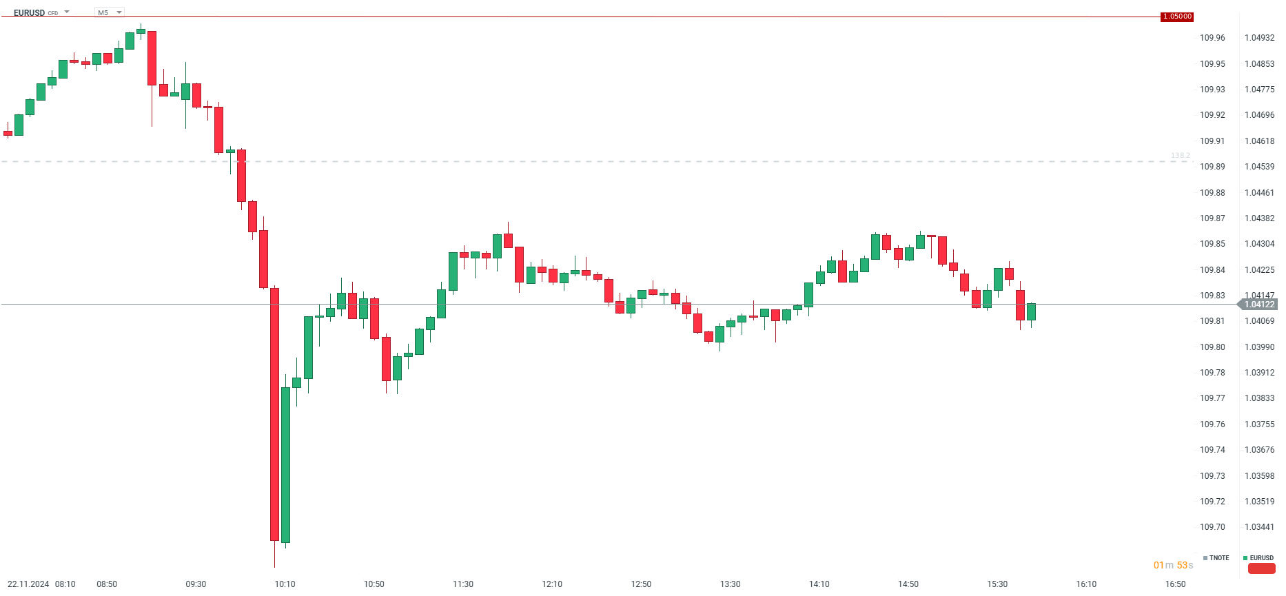Screen dimensions: 1286x596
Task: Click the dashed Fibonacci level line
Action: (551, 161)
